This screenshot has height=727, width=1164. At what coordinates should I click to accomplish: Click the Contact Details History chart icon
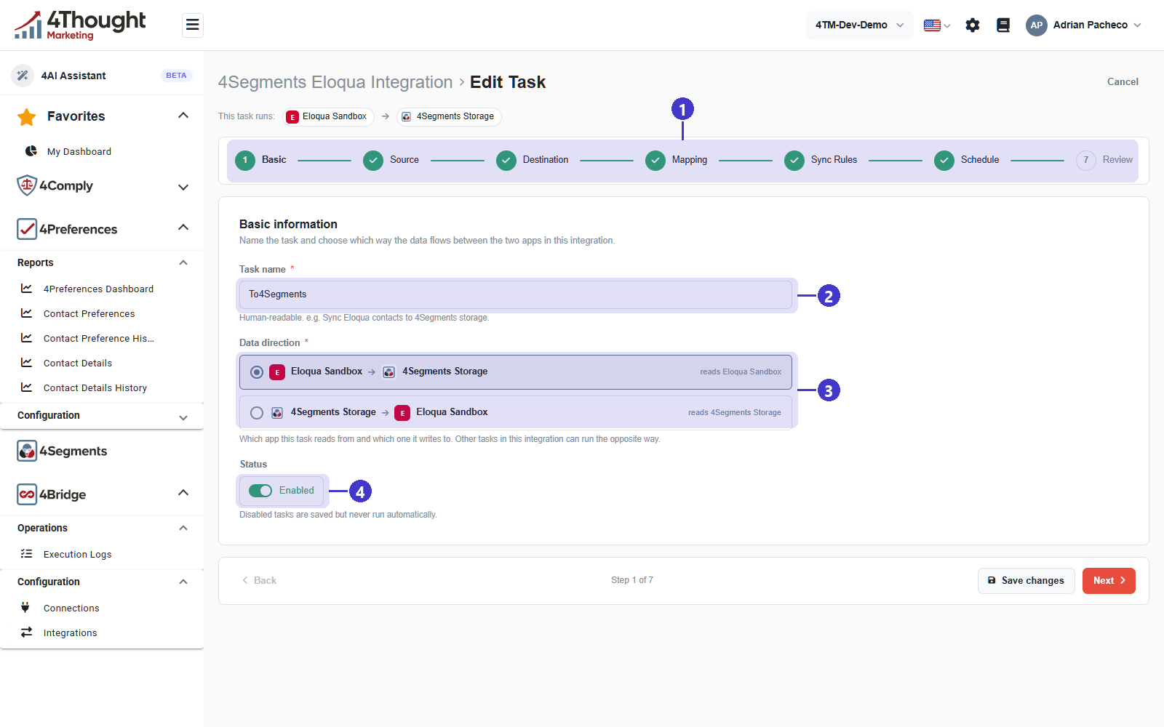pyautogui.click(x=27, y=387)
